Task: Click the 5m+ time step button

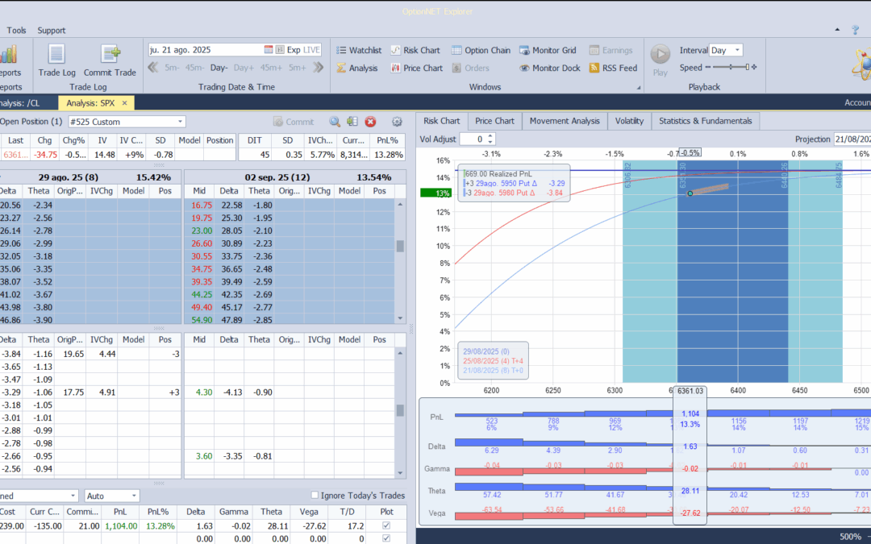Action: [x=297, y=68]
